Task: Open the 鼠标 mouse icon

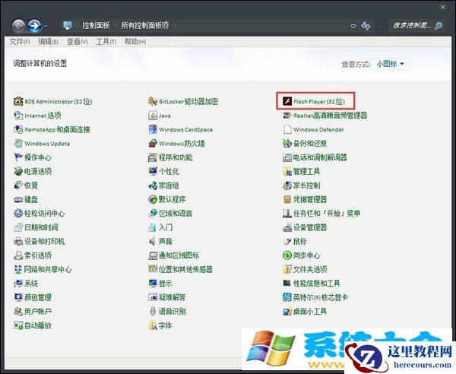Action: pyautogui.click(x=287, y=241)
